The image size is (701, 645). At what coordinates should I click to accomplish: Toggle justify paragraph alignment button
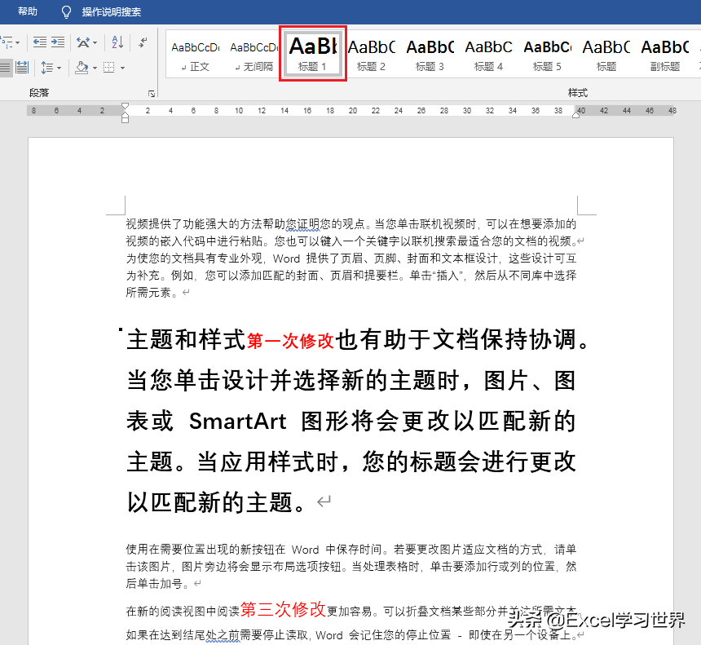point(5,67)
